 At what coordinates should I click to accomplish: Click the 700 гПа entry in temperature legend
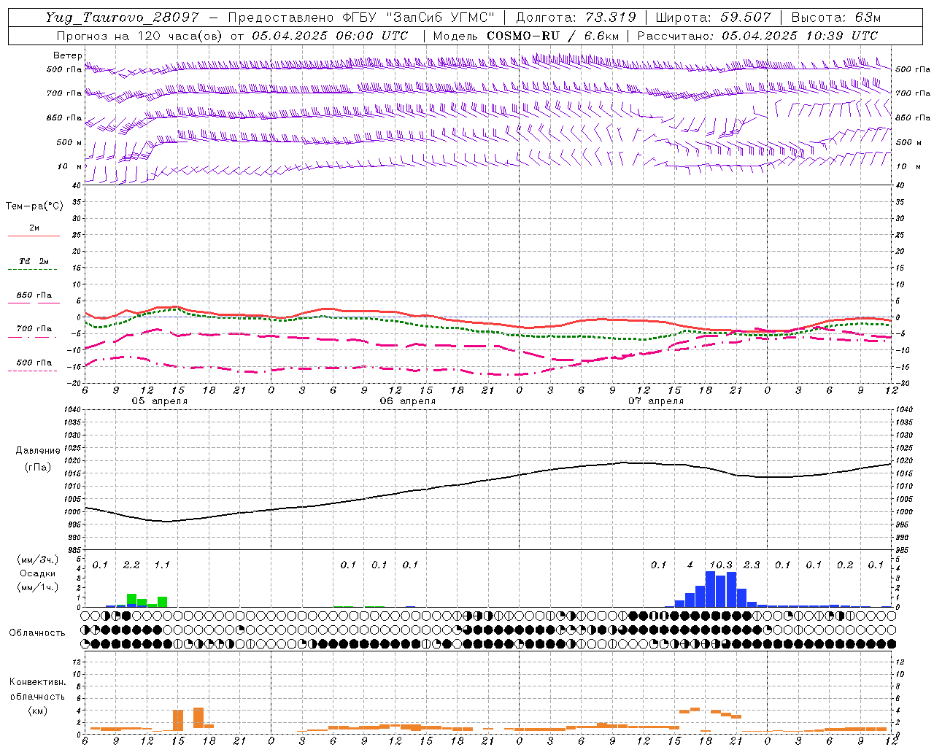(34, 328)
